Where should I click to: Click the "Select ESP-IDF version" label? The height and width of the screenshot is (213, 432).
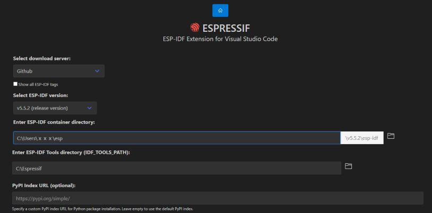[x=40, y=95]
